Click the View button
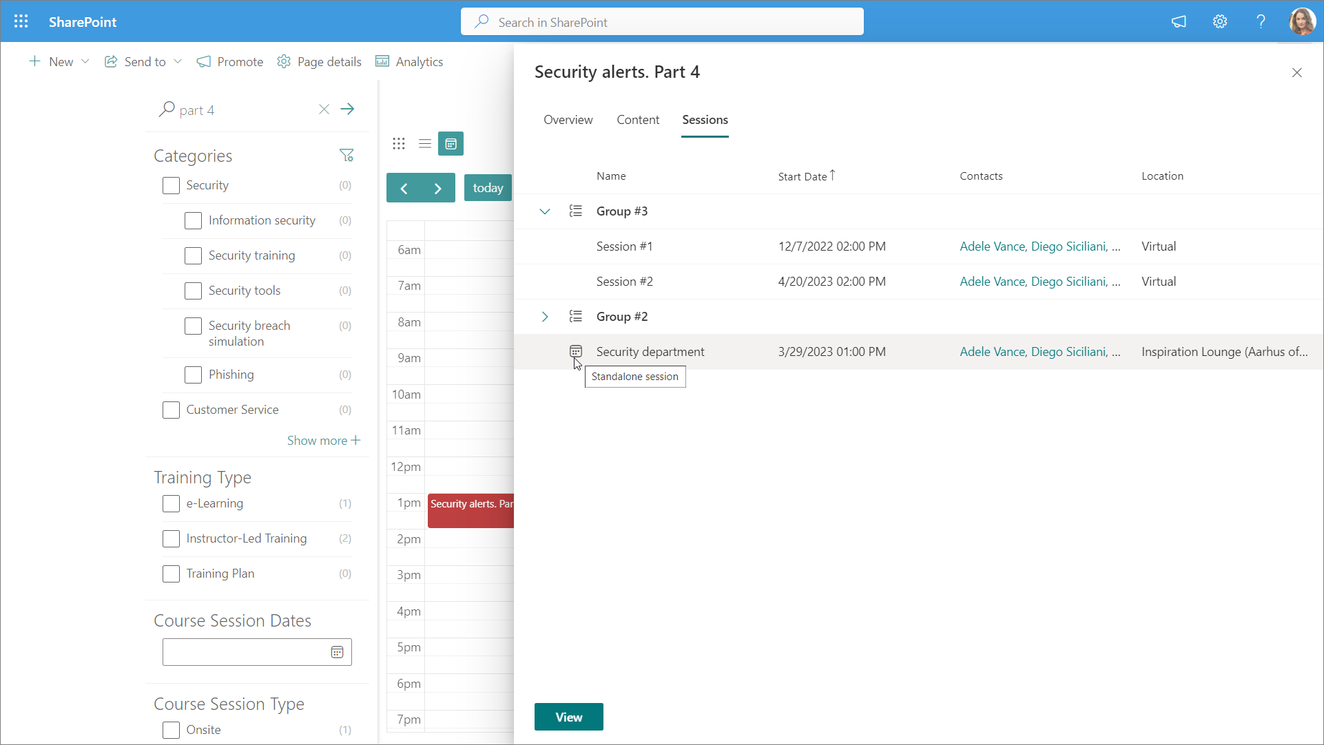Image resolution: width=1324 pixels, height=745 pixels. pos(568,717)
